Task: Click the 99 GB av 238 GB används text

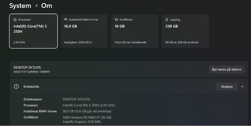Action: point(182,42)
